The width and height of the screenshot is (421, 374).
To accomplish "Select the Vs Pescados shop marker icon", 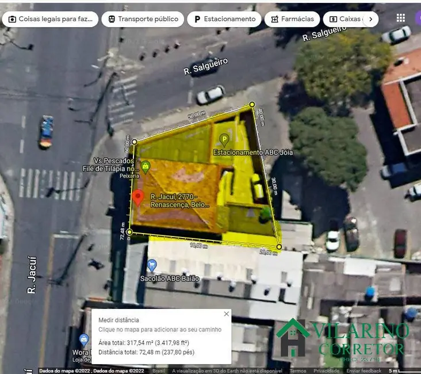I will coord(146,166).
